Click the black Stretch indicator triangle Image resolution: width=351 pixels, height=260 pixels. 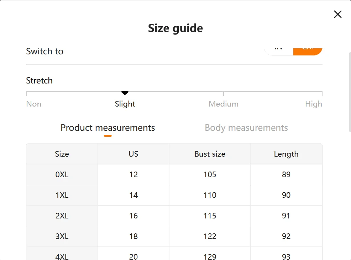tap(125, 93)
